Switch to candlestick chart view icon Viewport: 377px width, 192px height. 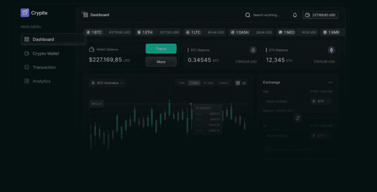(237, 83)
